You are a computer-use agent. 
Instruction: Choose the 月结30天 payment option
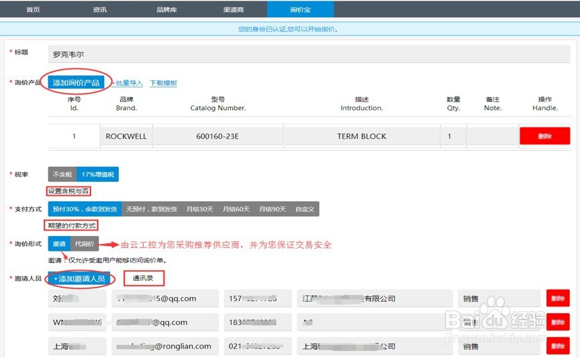[200, 209]
